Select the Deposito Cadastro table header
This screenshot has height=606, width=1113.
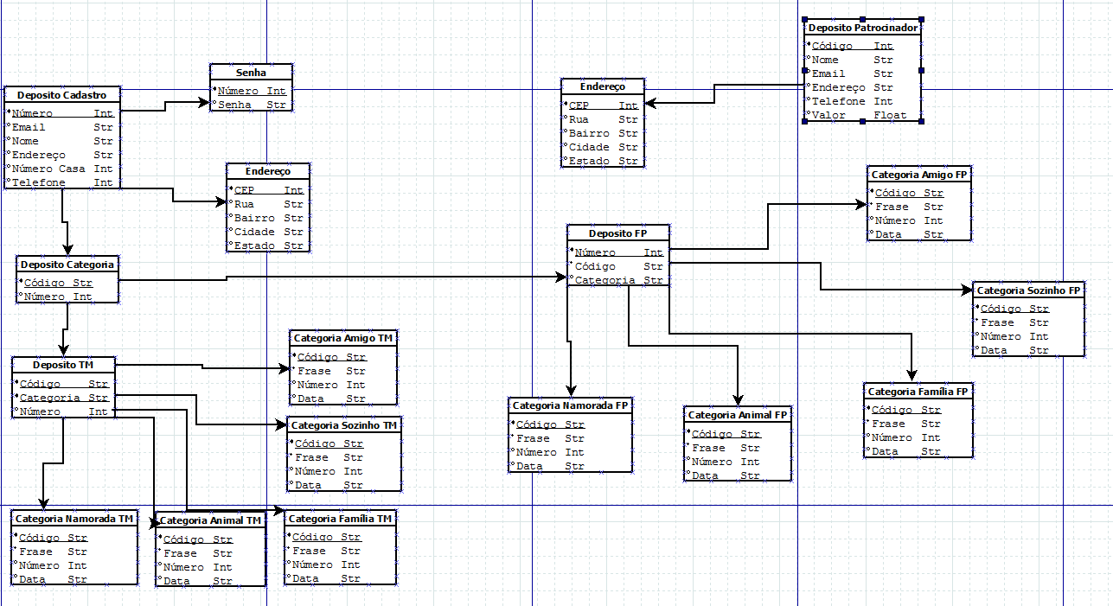coord(62,95)
